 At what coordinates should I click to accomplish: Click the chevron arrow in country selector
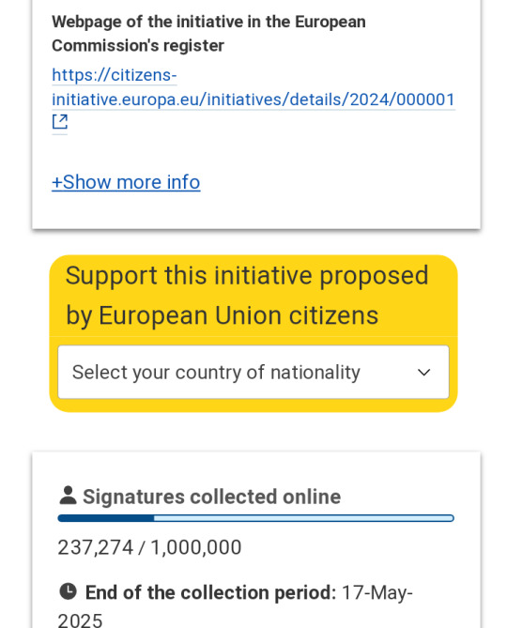coord(423,373)
